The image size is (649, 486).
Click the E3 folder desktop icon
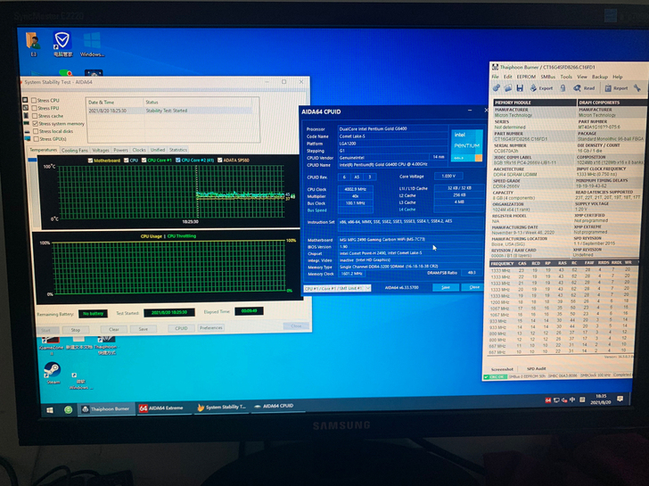pyautogui.click(x=33, y=45)
